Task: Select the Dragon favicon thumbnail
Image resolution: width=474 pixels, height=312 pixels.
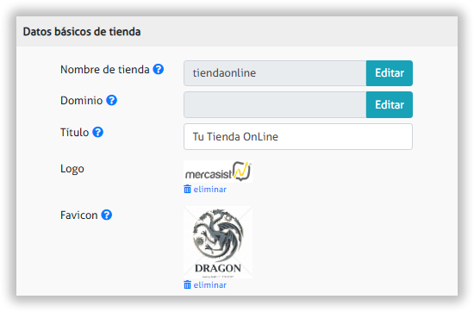Action: point(218,242)
